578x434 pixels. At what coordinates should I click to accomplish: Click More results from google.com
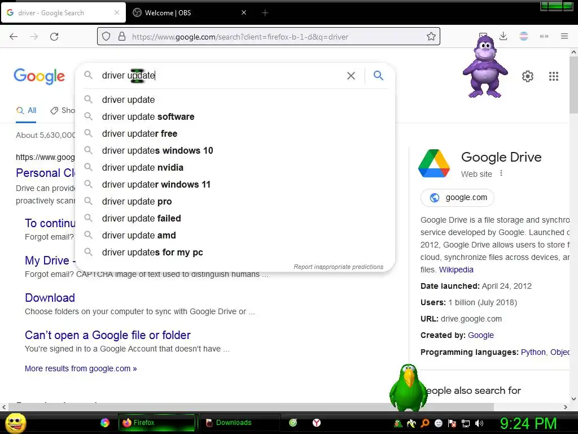pyautogui.click(x=81, y=368)
